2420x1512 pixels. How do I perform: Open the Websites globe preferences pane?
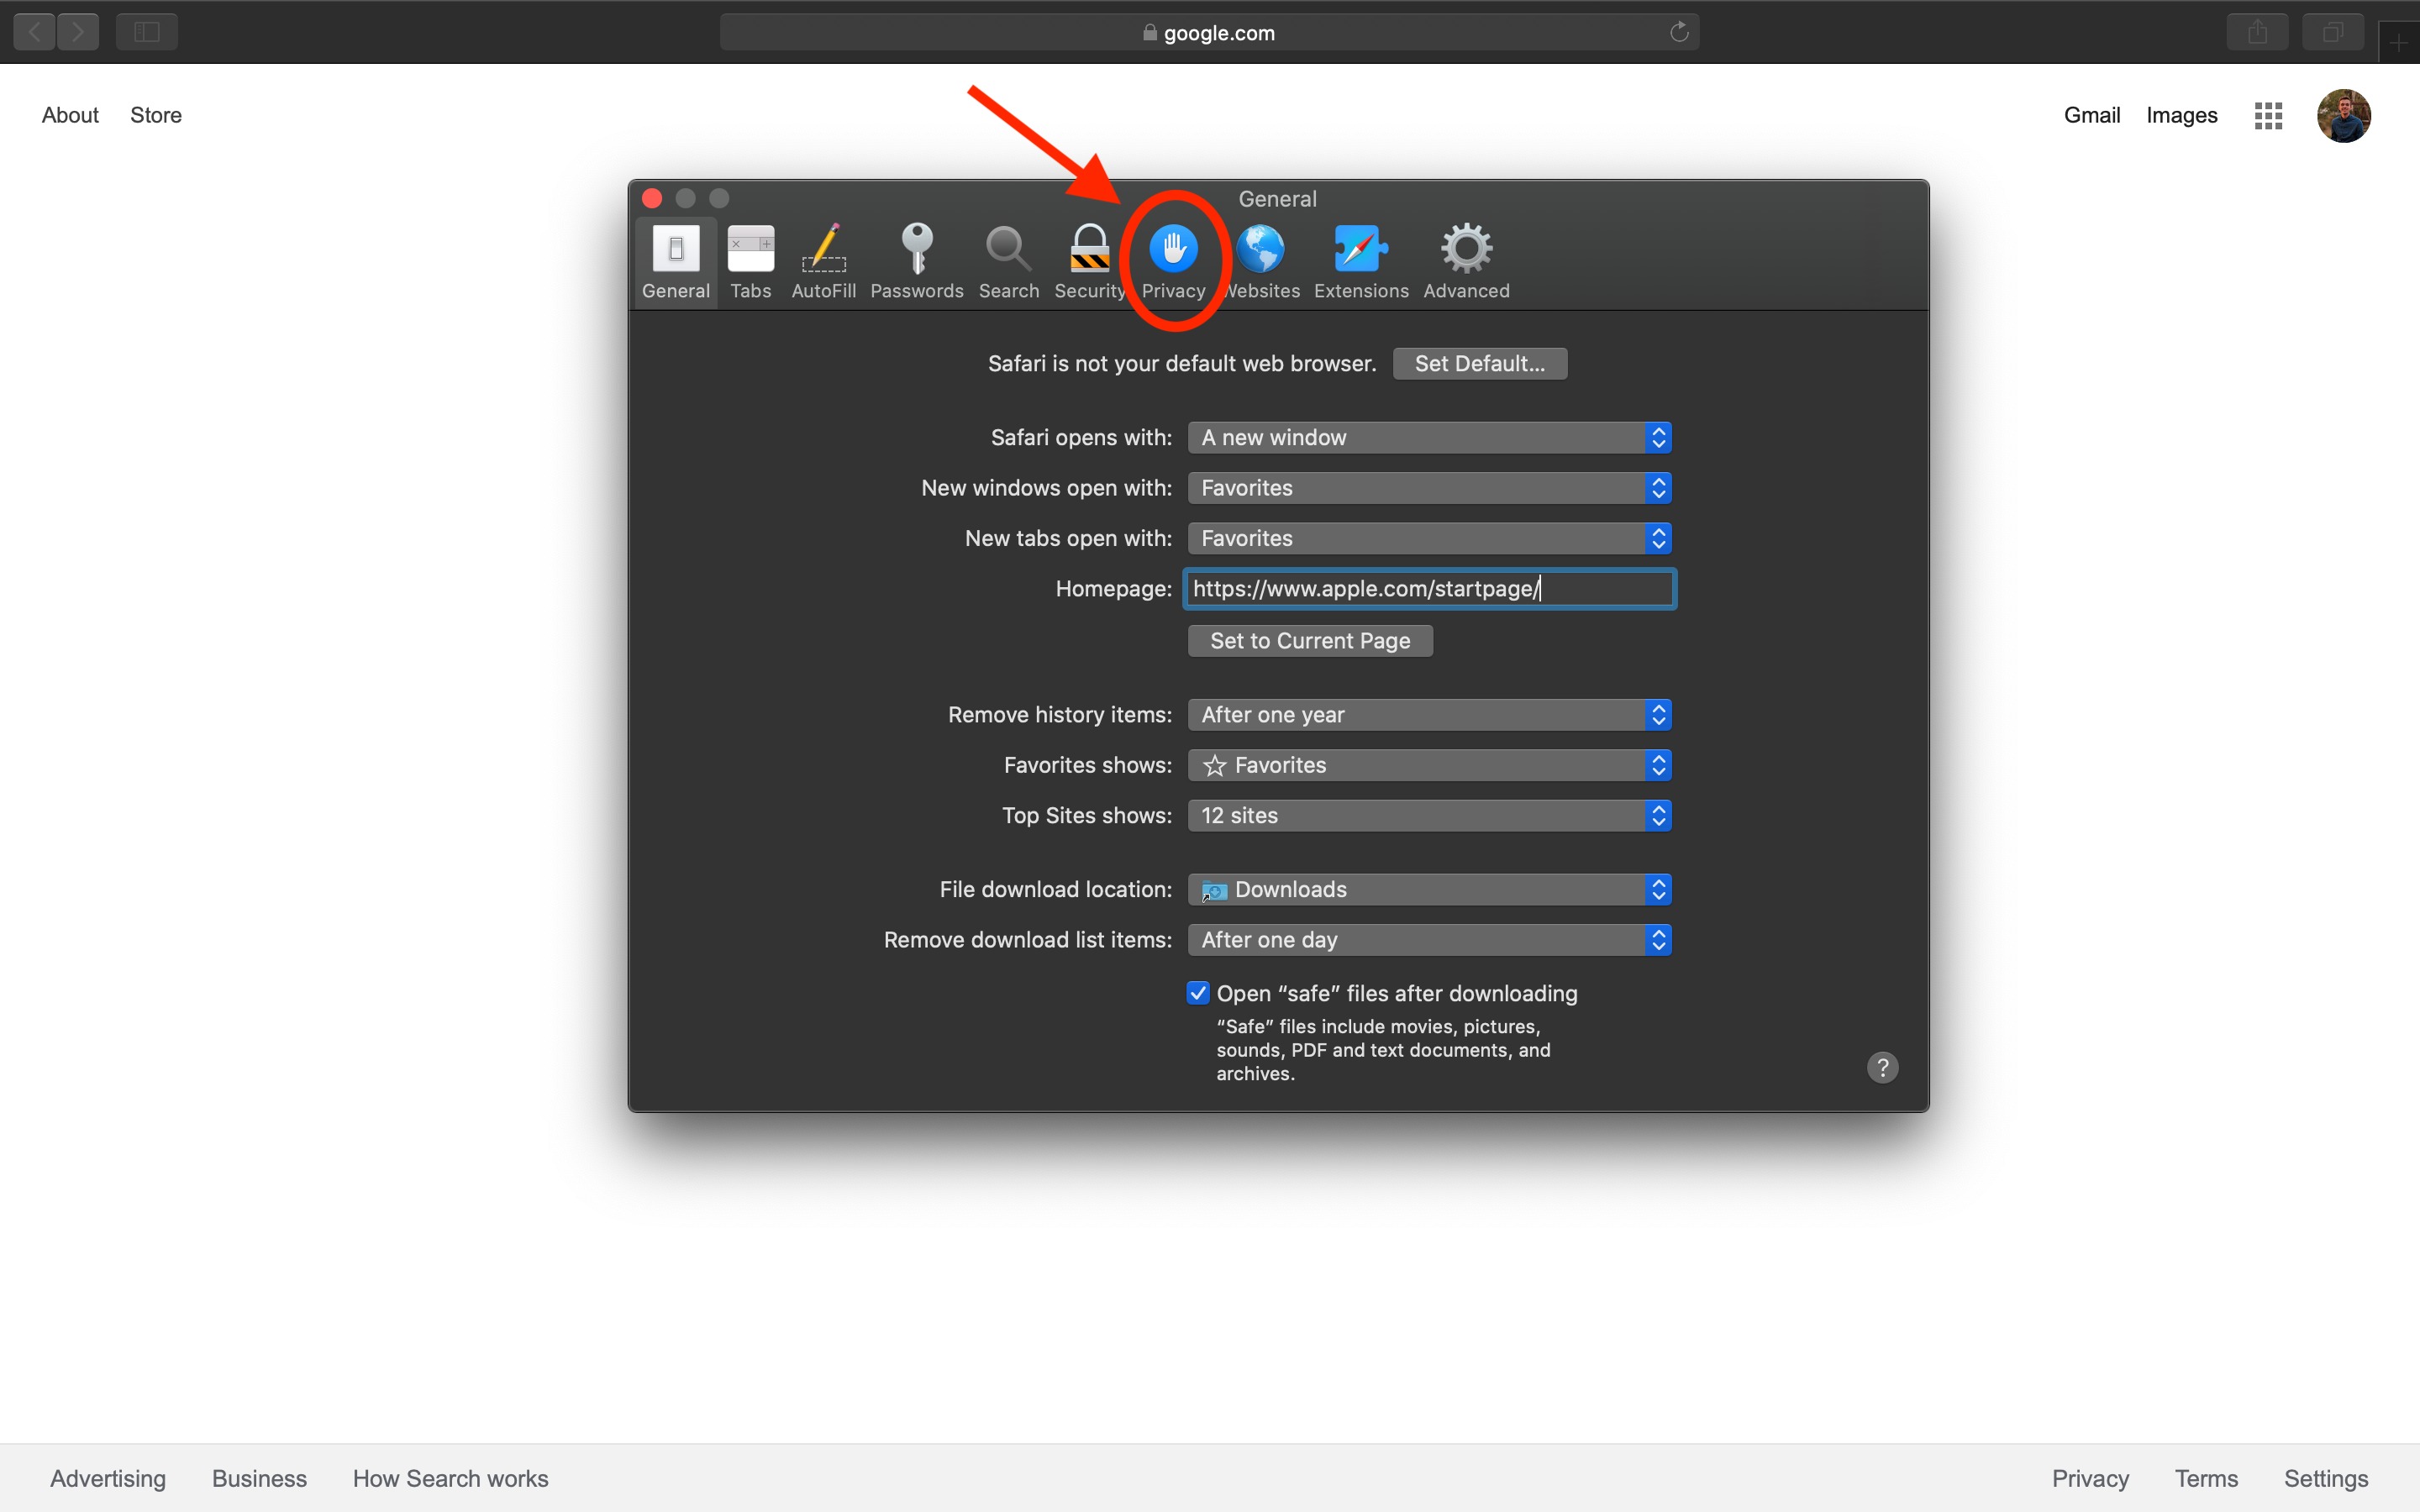pyautogui.click(x=1262, y=260)
